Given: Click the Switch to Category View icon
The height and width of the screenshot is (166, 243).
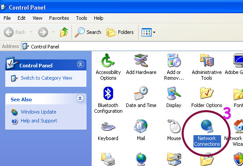Looking at the screenshot, I should (14, 78).
